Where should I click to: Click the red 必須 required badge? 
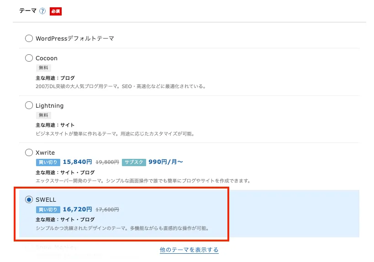tap(56, 11)
